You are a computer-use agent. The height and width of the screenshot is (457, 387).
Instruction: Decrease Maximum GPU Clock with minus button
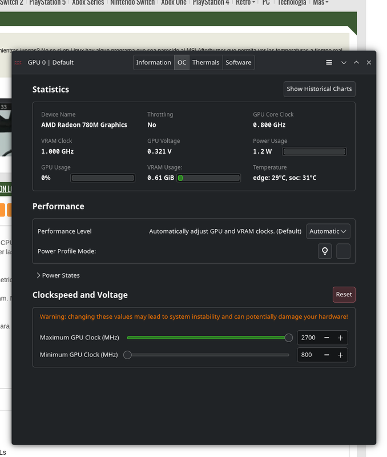pos(326,338)
